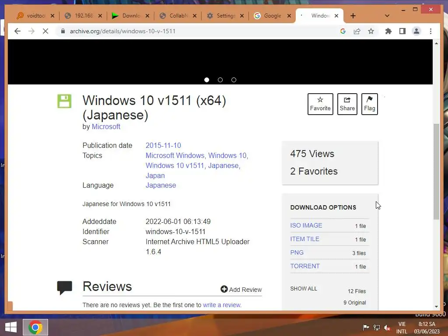
Task: Favorite this item with the star button
Action: click(x=320, y=104)
